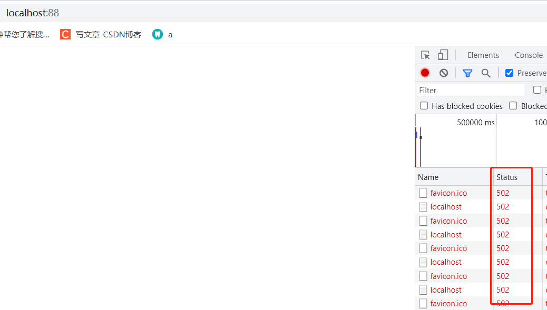
Task: Clear the network log
Action: [x=444, y=73]
